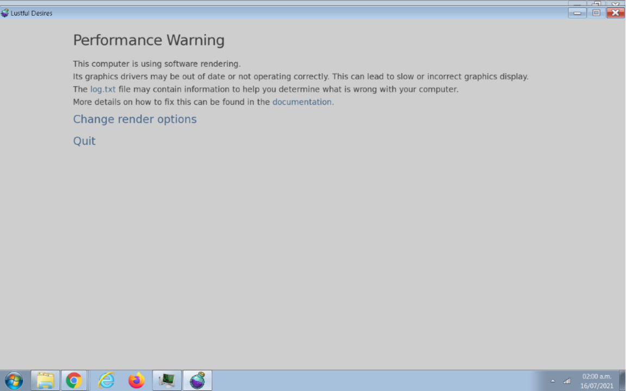The width and height of the screenshot is (626, 391).
Task: Open the network signal tray icon
Action: pos(567,381)
